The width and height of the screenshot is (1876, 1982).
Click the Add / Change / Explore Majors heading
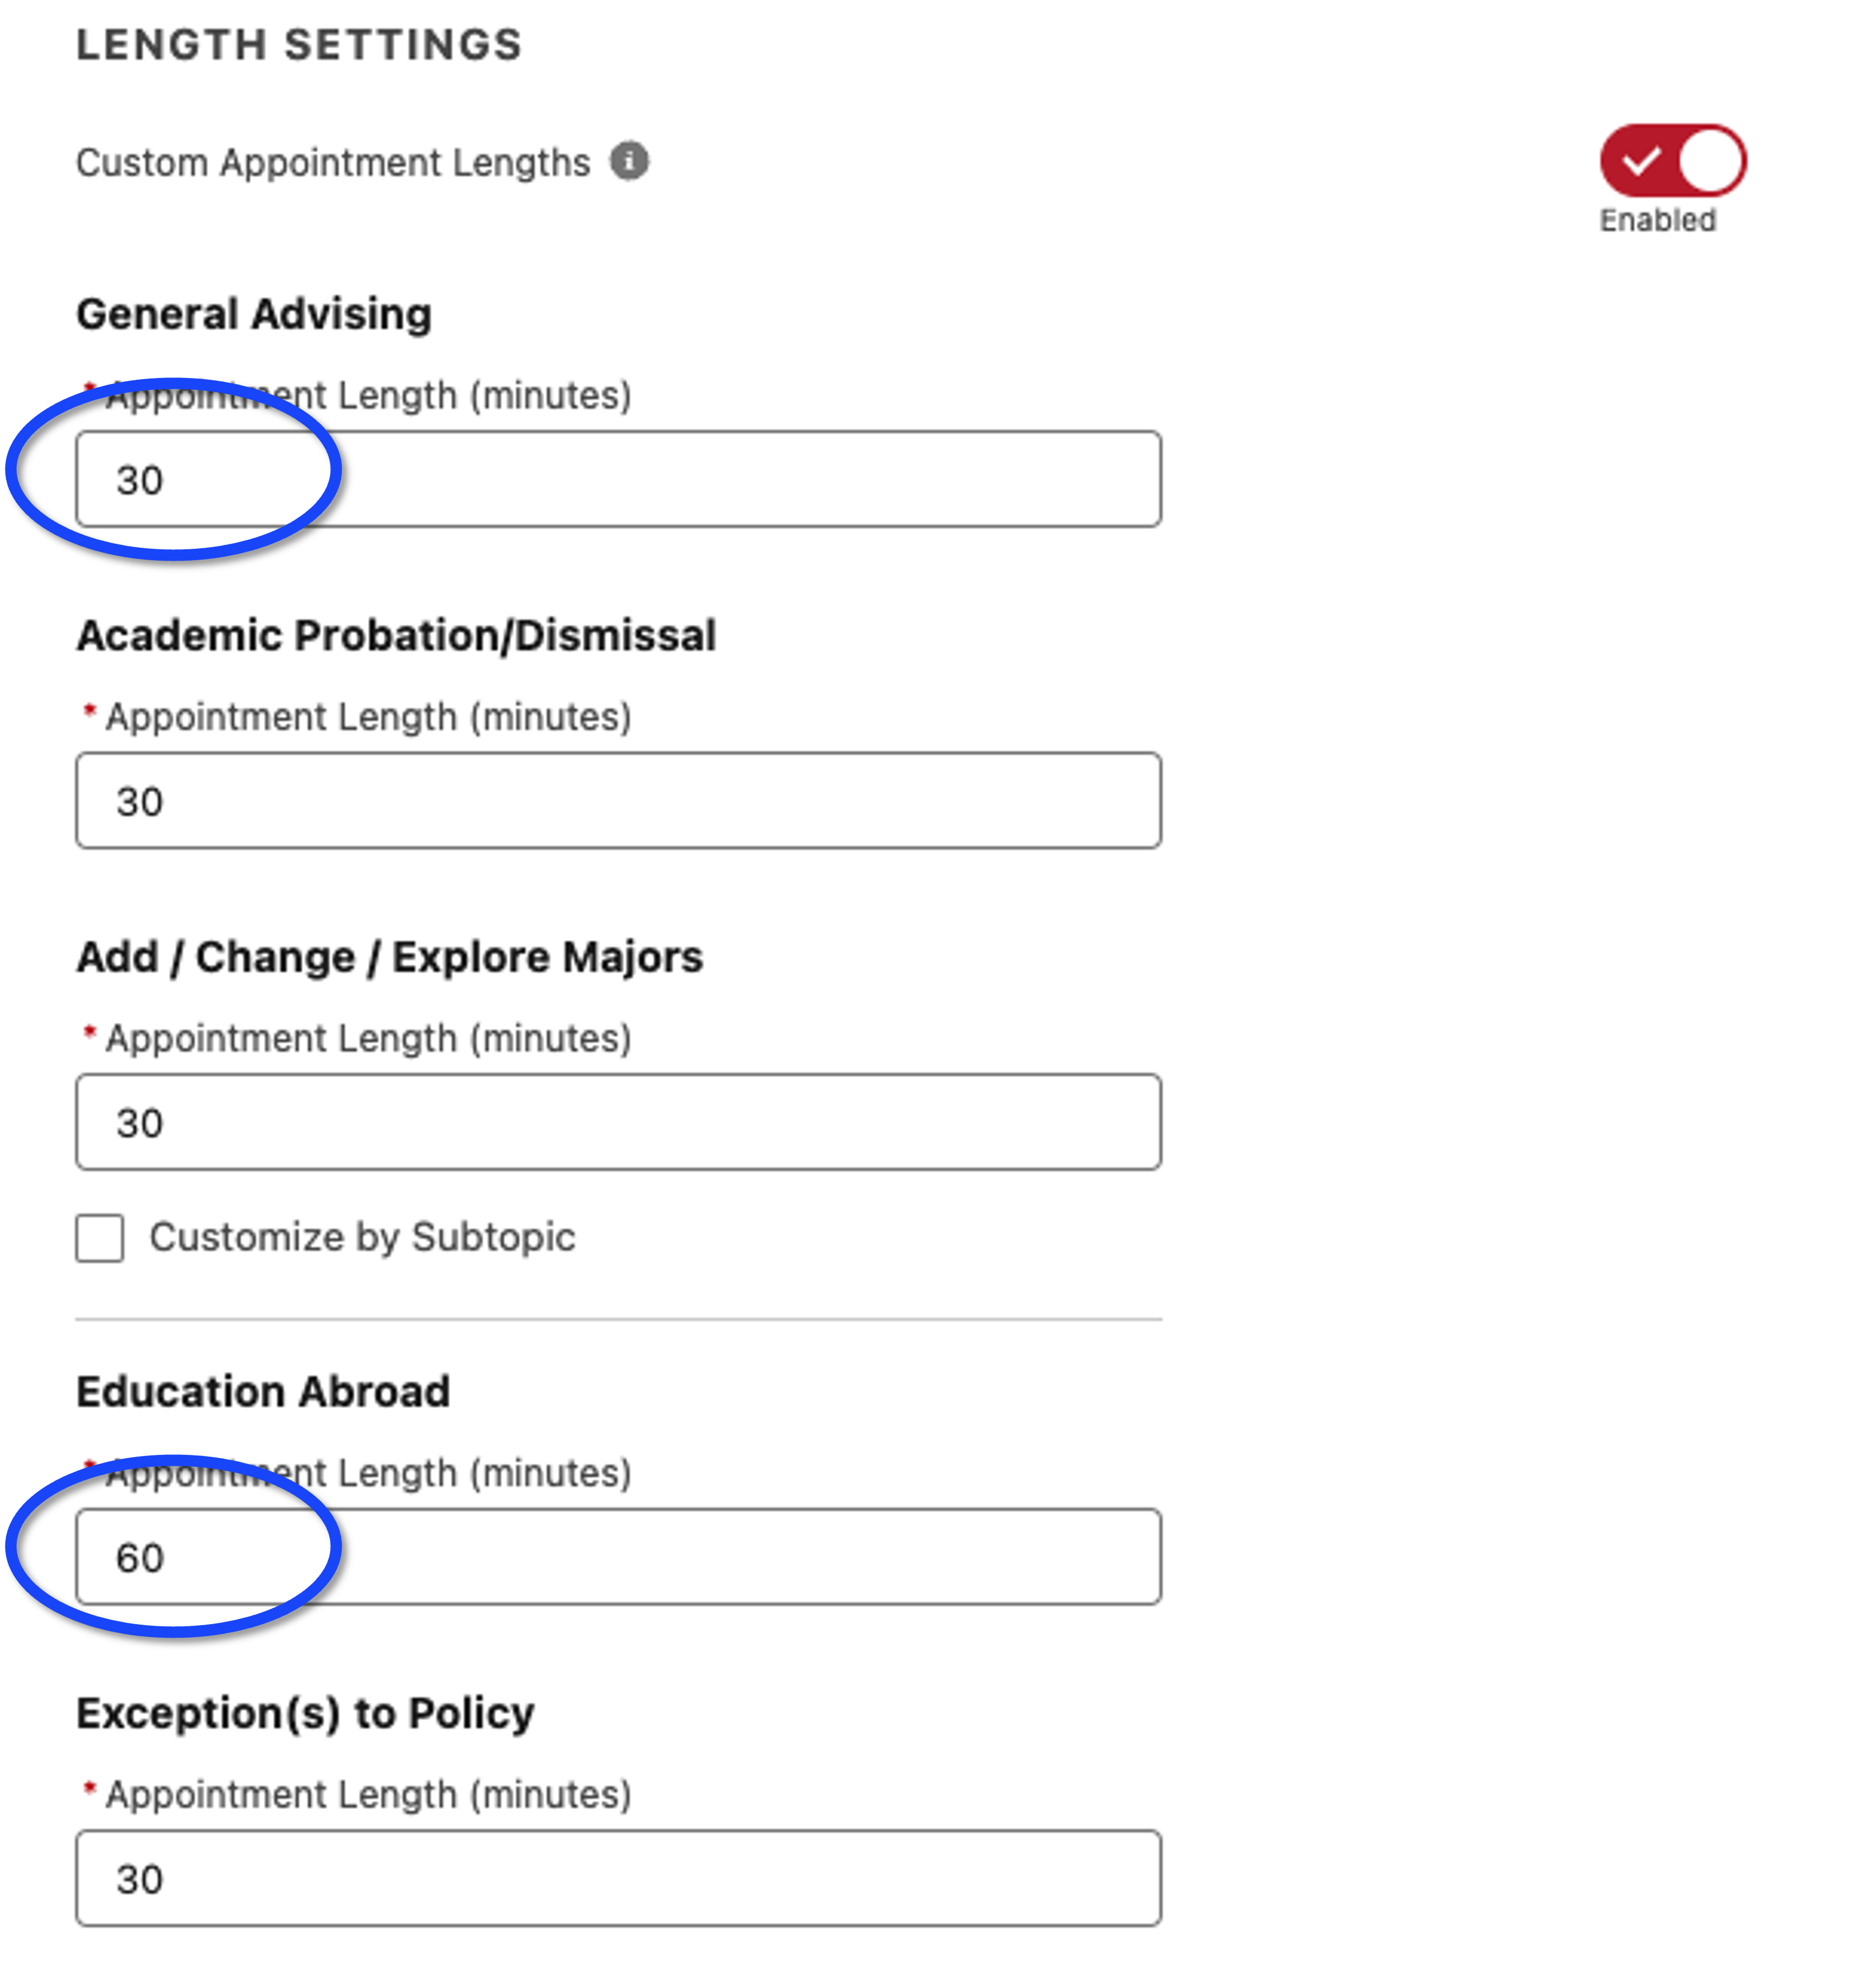(390, 957)
